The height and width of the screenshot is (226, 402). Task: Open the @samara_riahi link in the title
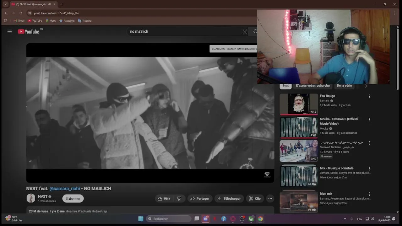pyautogui.click(x=65, y=189)
